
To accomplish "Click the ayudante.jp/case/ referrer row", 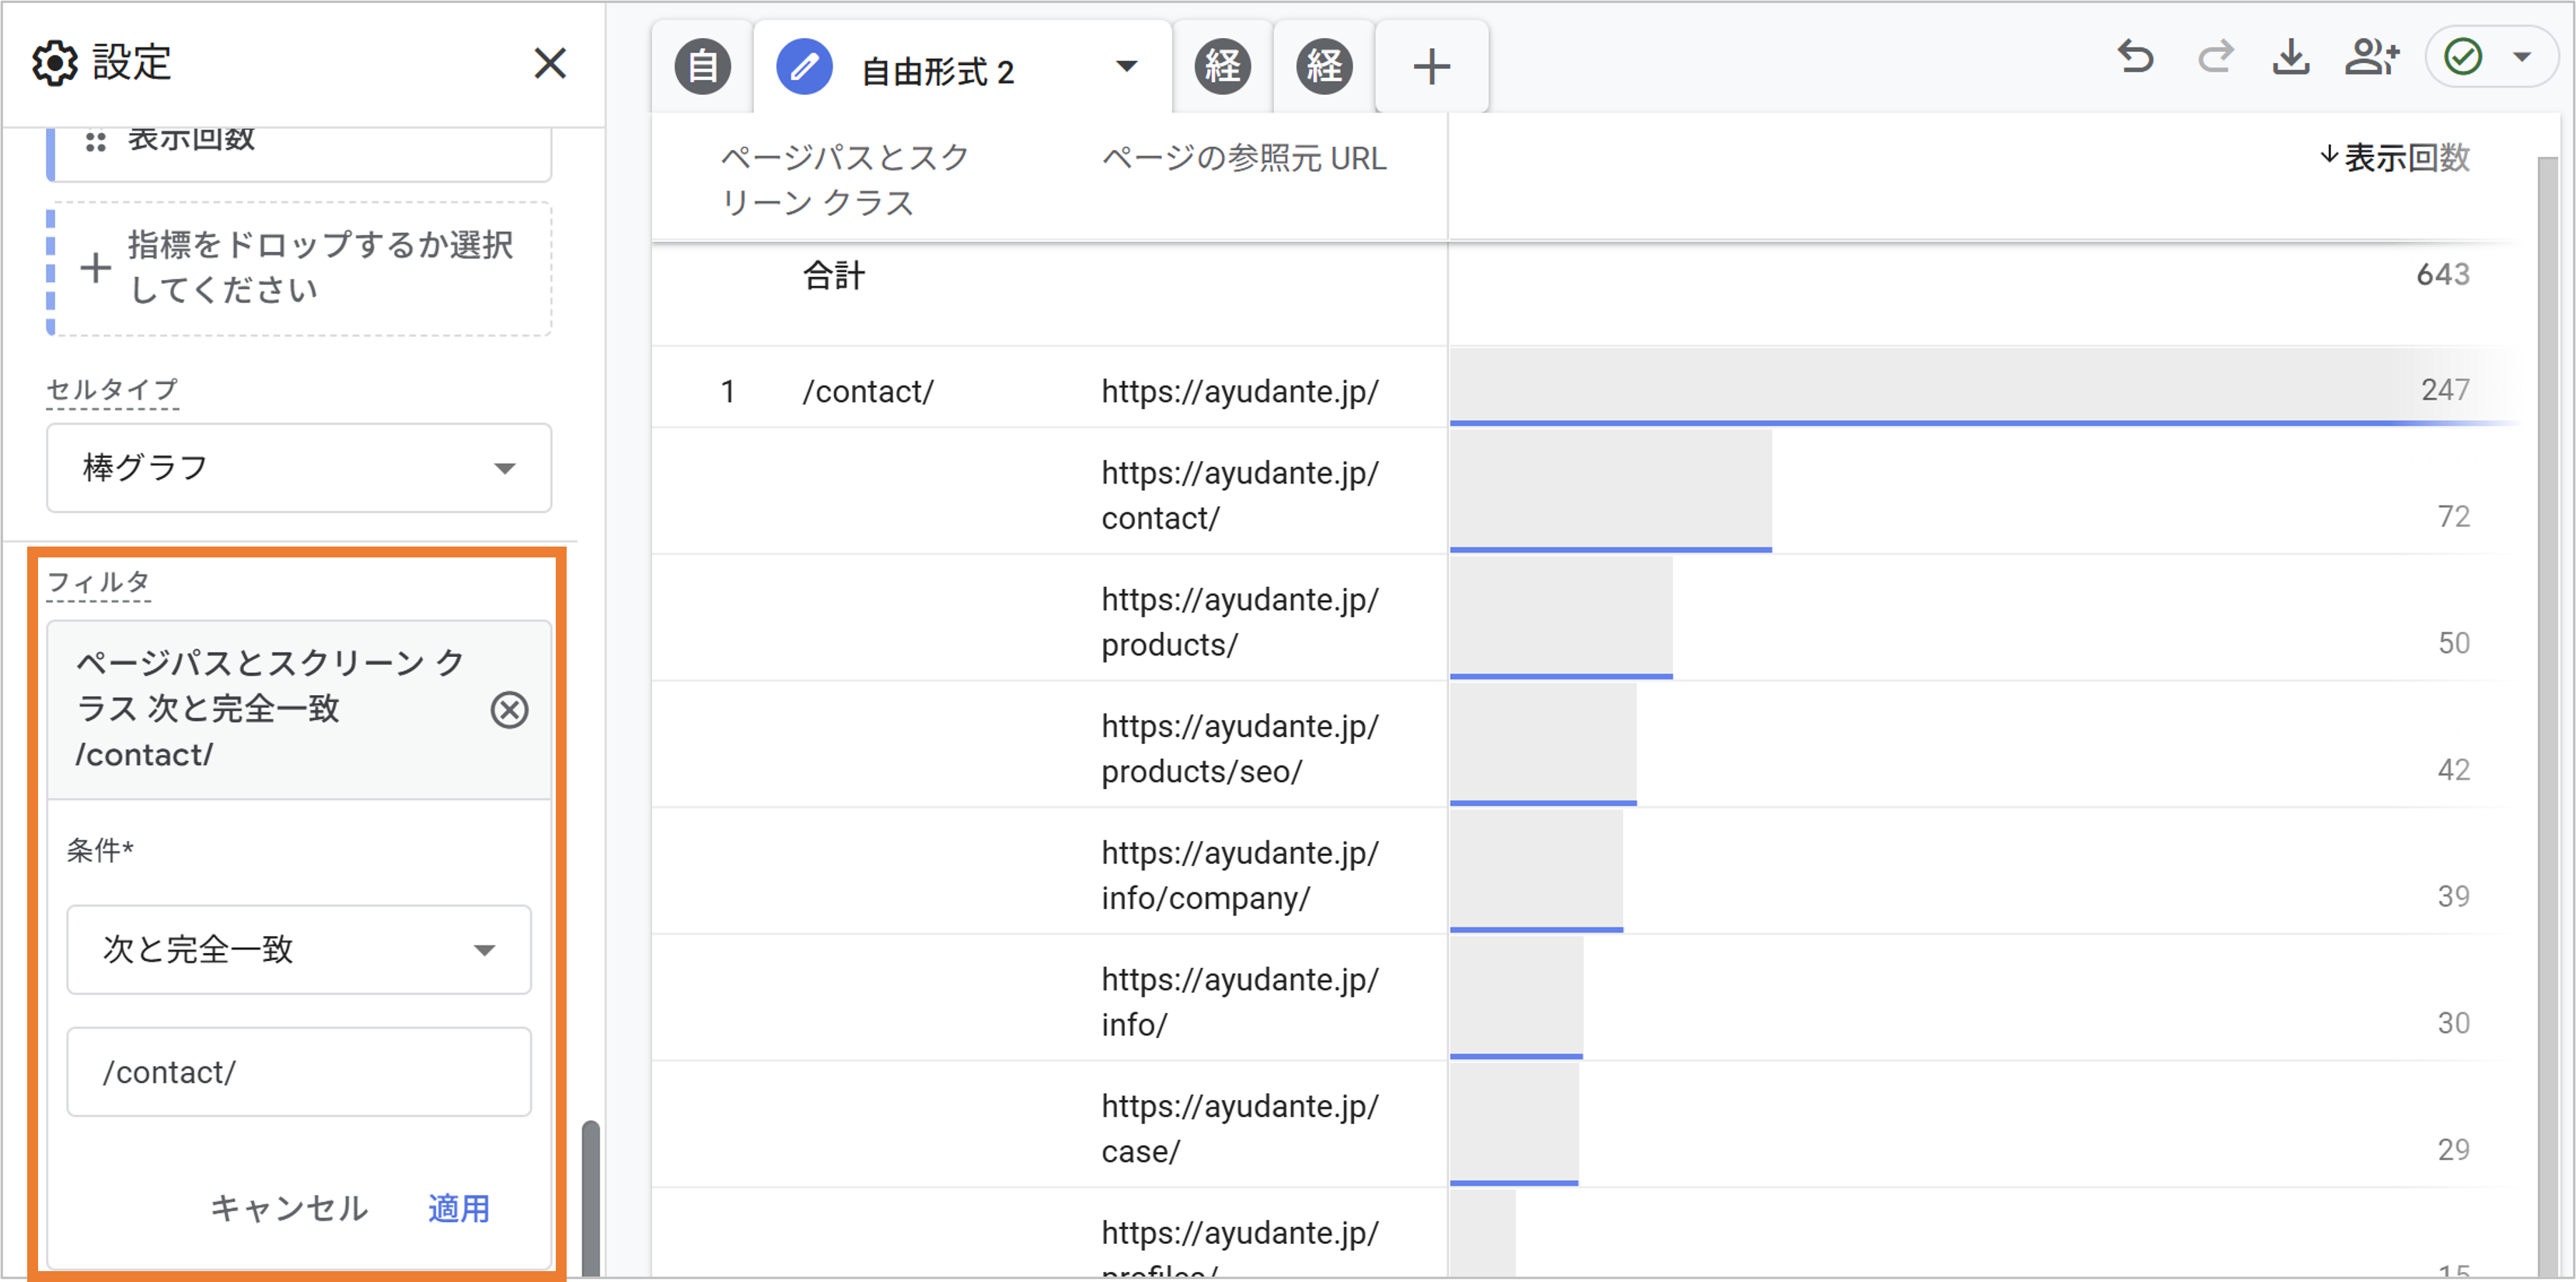I will pos(1239,1128).
